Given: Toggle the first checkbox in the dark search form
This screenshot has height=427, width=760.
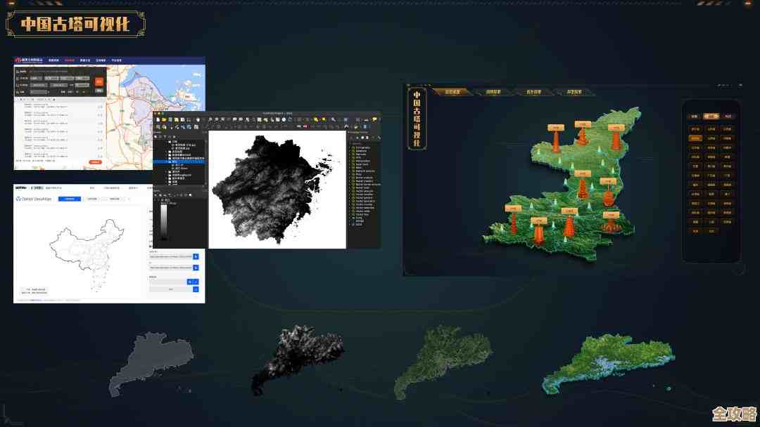Looking at the screenshot, I should coord(17,70).
